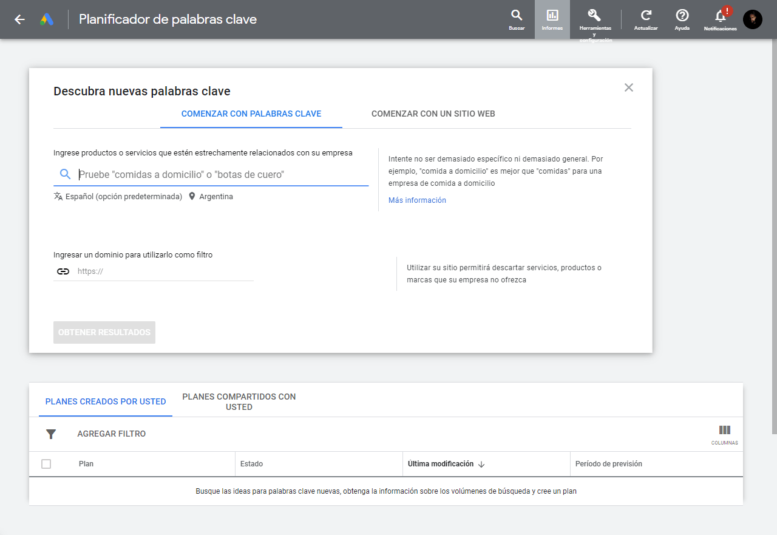
Task: Select the Informes icon in the top bar
Action: [552, 13]
